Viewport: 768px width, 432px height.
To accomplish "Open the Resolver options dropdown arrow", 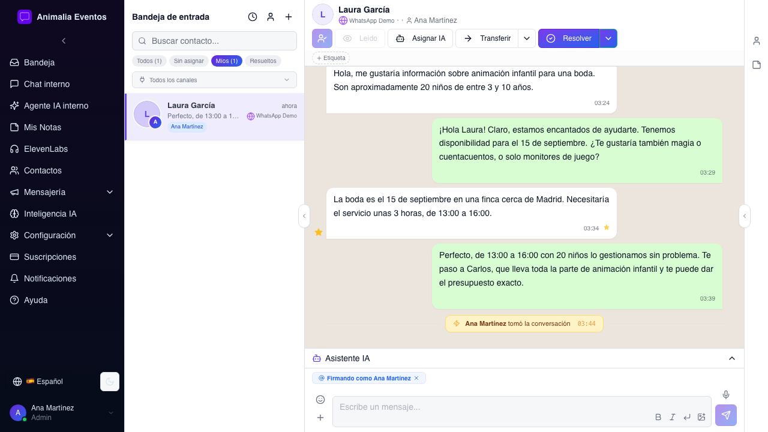I will click(x=608, y=38).
